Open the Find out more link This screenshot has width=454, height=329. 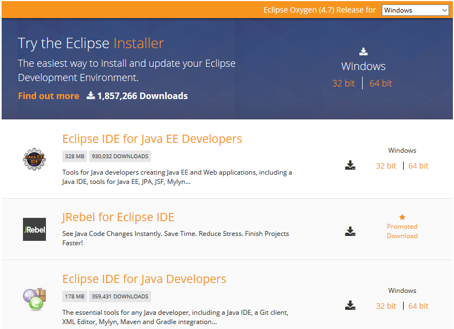(49, 96)
